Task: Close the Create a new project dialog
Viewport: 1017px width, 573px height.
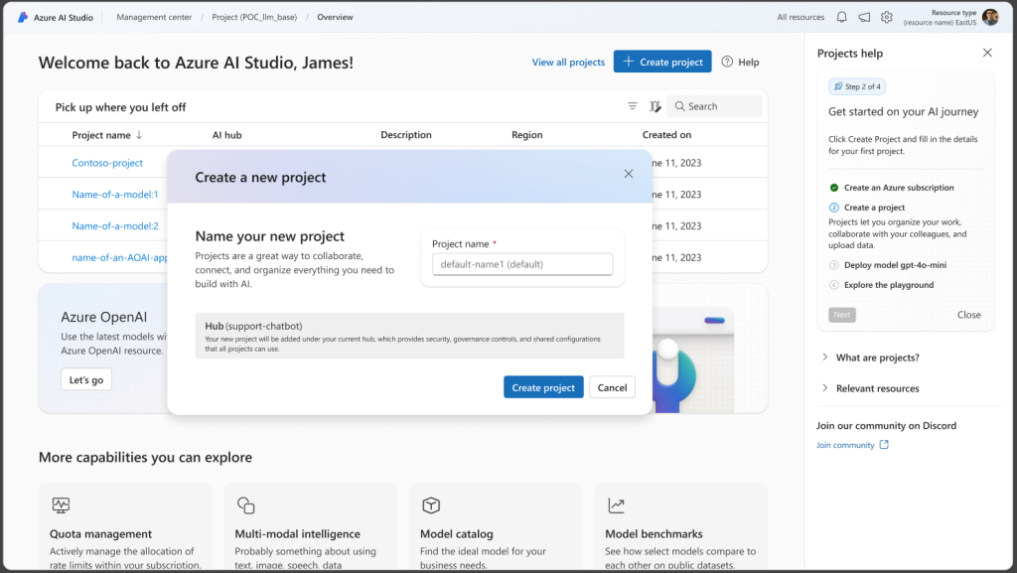Action: click(629, 174)
